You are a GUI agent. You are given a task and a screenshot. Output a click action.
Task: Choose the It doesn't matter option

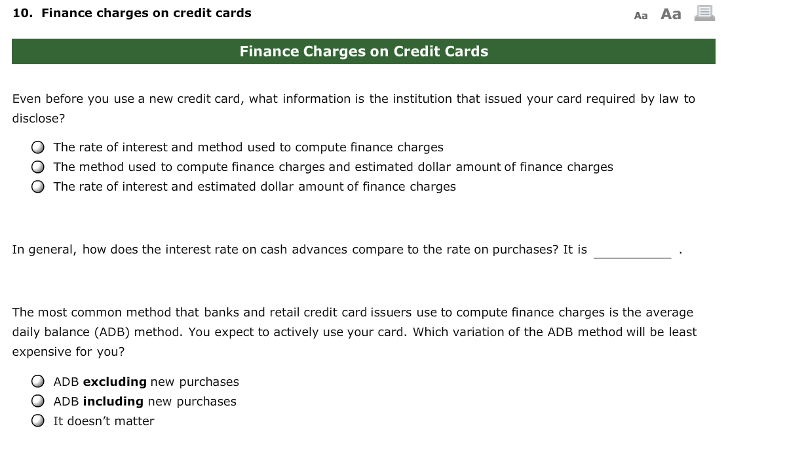(38, 421)
